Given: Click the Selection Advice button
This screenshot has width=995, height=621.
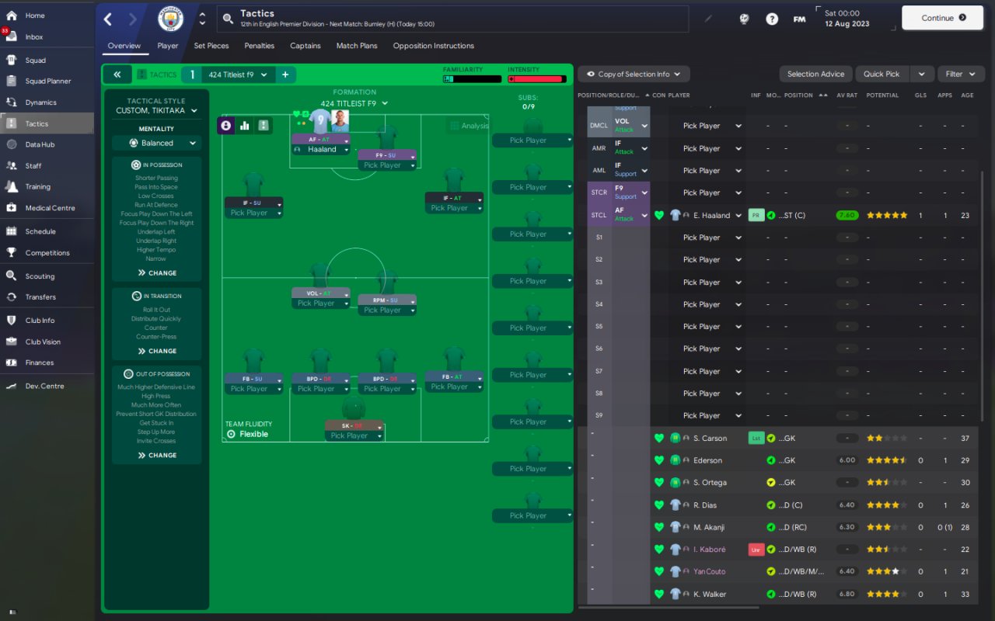Looking at the screenshot, I should coord(815,74).
